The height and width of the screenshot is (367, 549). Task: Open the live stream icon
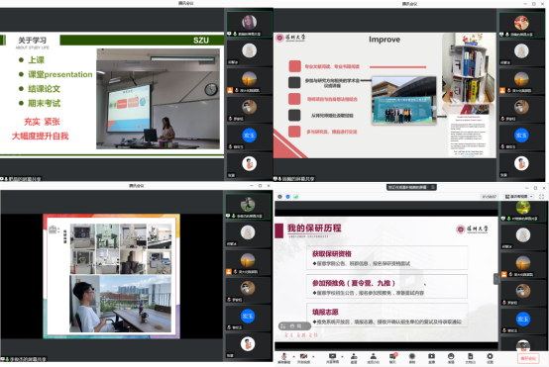[431, 357]
